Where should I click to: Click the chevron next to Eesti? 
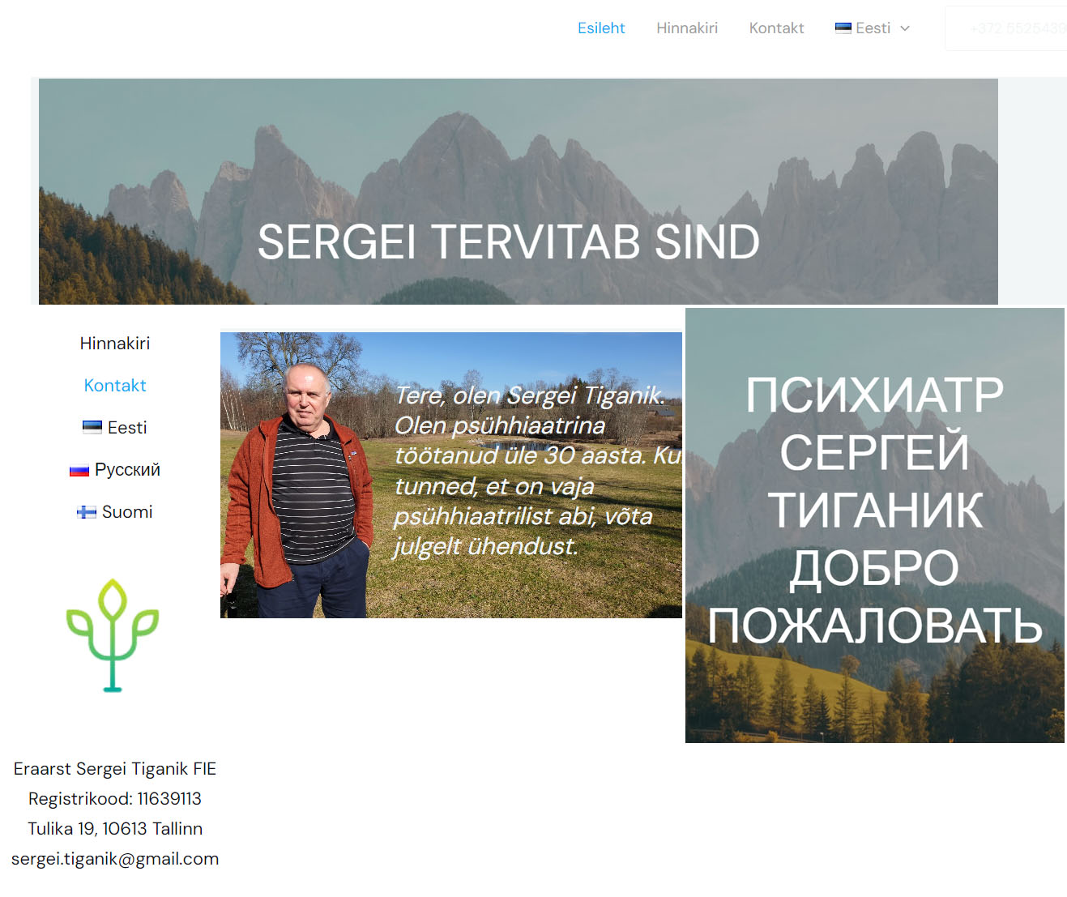pyautogui.click(x=906, y=28)
